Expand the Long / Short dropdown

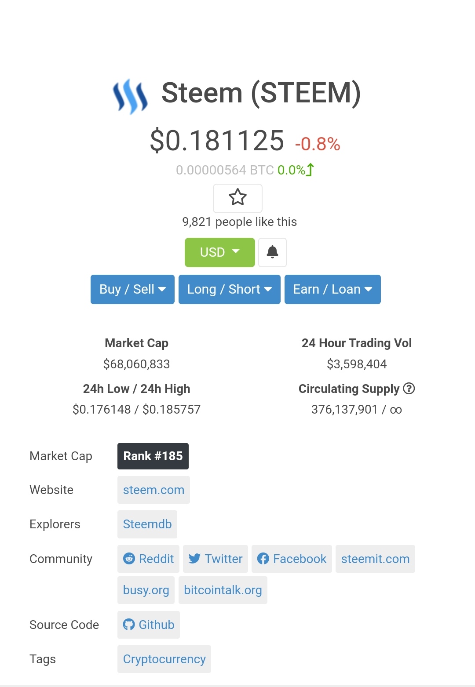[229, 289]
